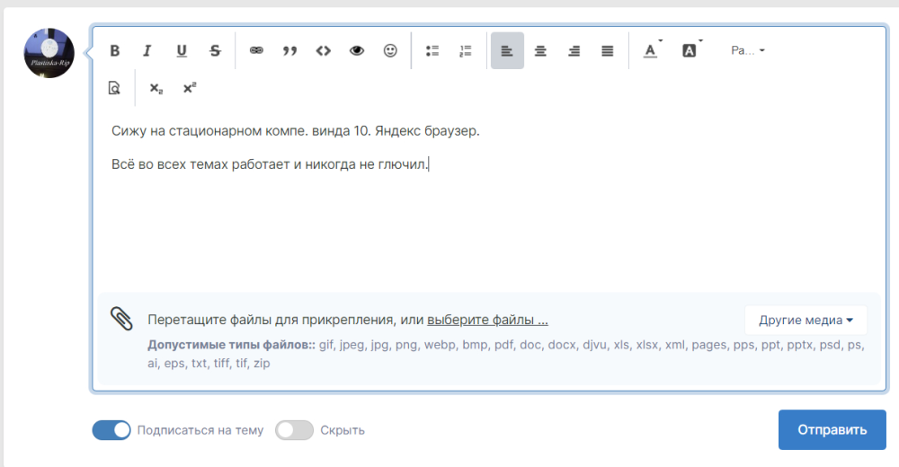Expand the 'Другие медиа' dropdown
The height and width of the screenshot is (467, 899).
pyautogui.click(x=806, y=320)
